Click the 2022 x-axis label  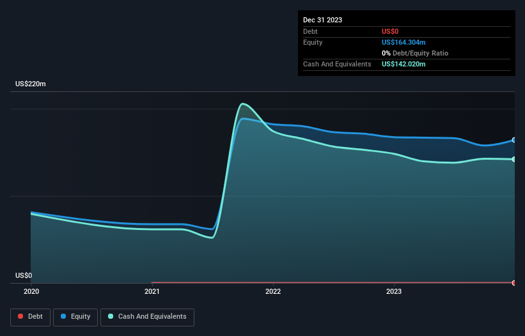pyautogui.click(x=273, y=291)
